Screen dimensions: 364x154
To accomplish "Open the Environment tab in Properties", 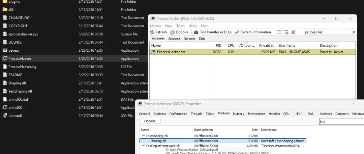I will point(256,114).
